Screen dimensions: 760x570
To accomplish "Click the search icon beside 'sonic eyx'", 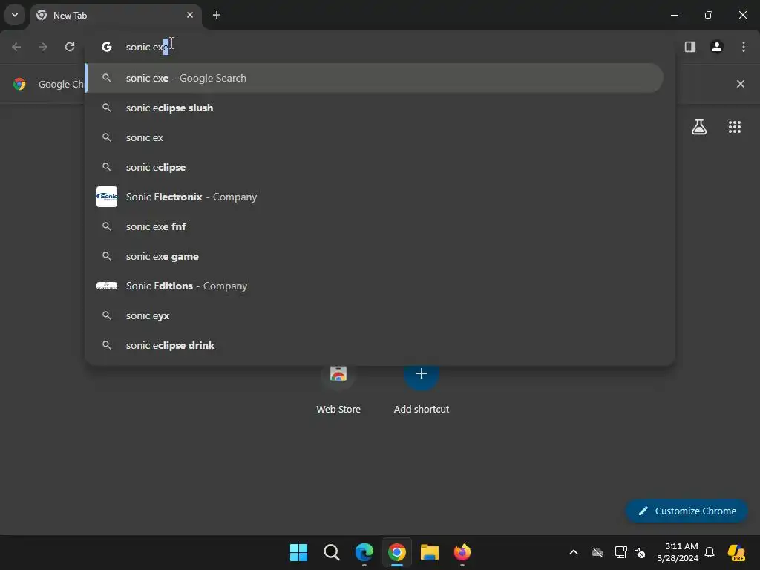I will click(x=107, y=315).
